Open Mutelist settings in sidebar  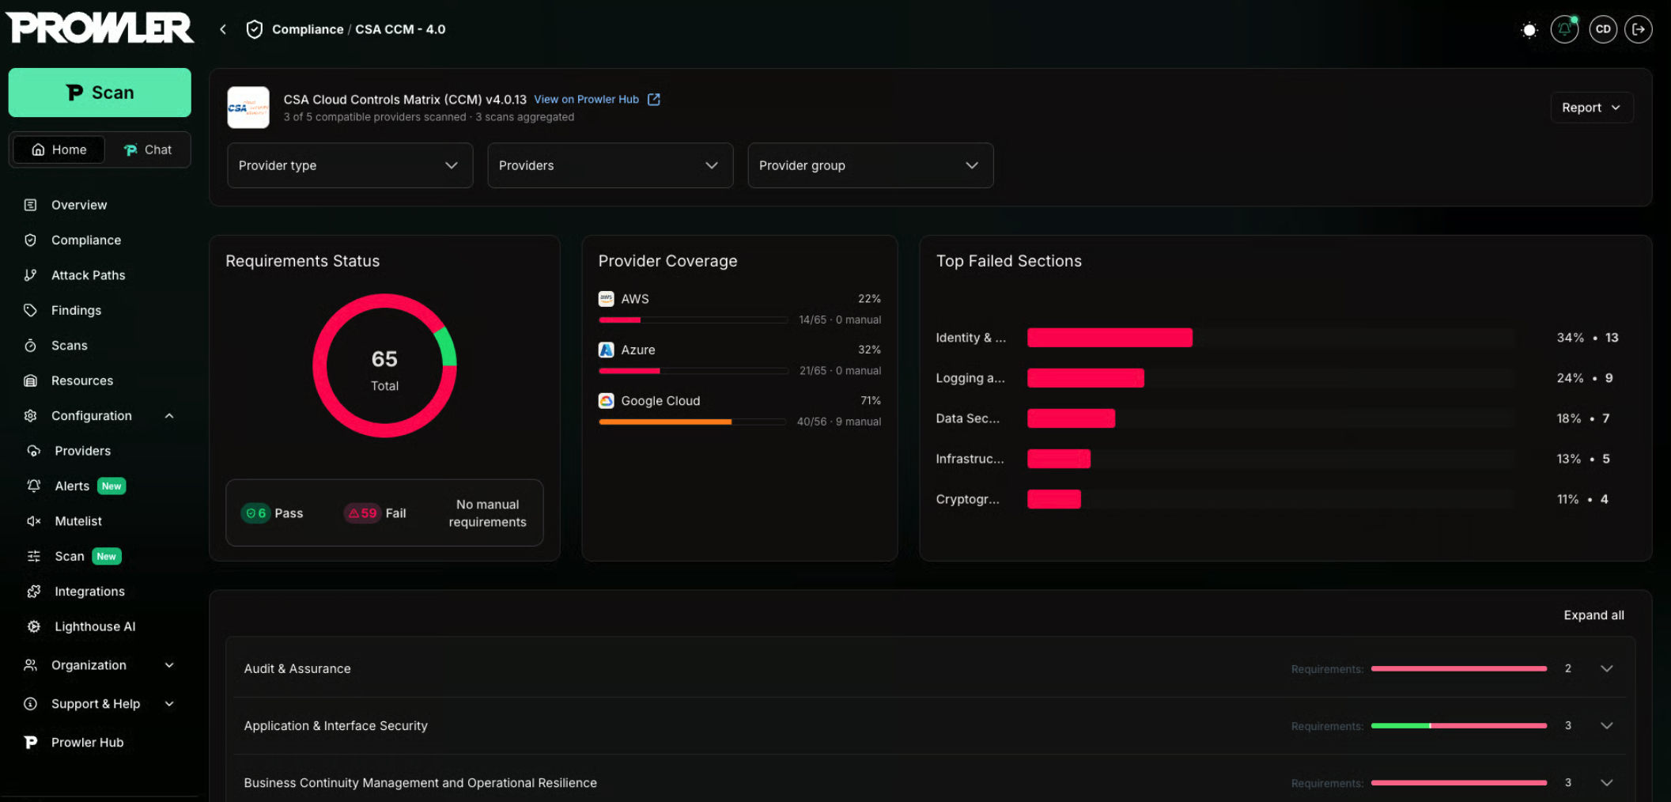[x=78, y=521]
